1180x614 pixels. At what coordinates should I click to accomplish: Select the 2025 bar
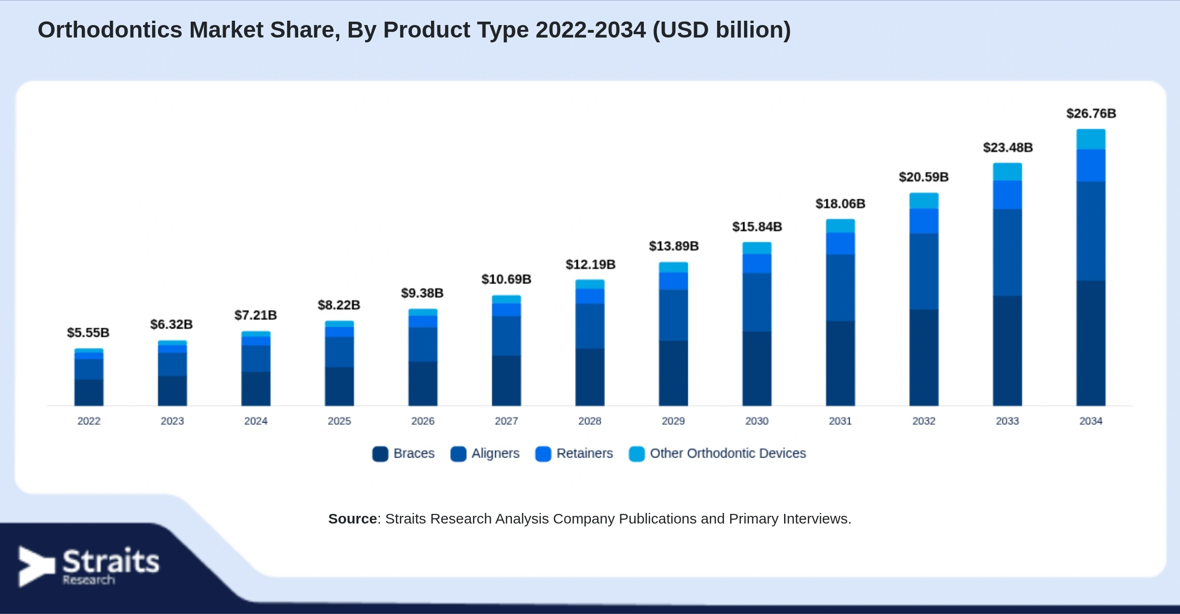(339, 363)
